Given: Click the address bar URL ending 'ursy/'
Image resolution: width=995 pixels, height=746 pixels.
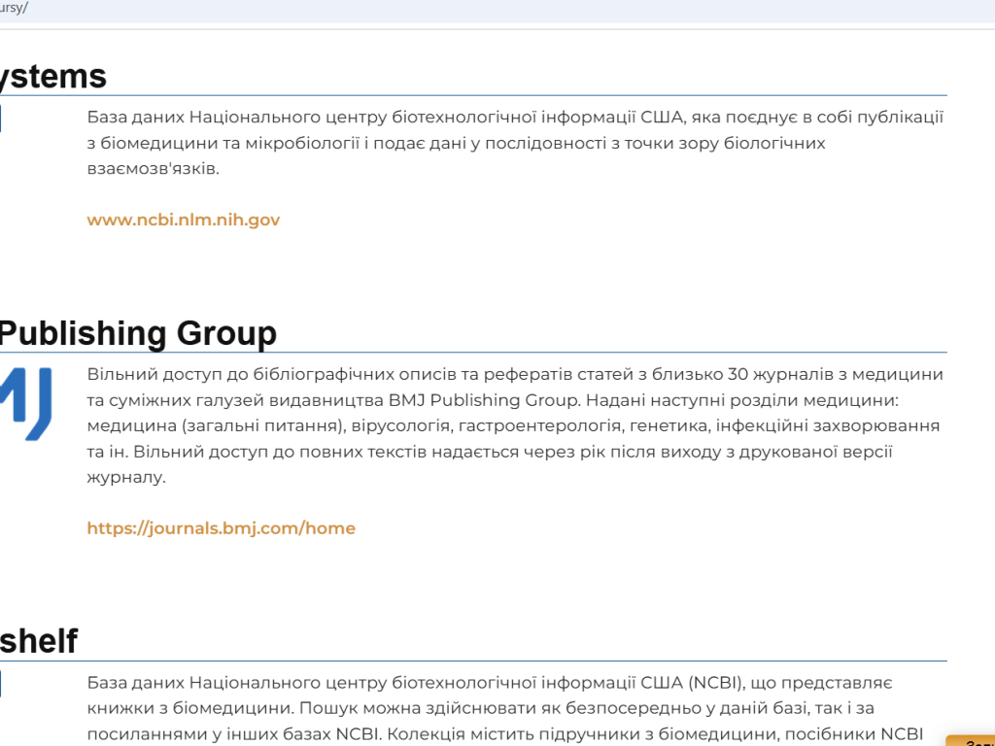Looking at the screenshot, I should coord(14,8).
